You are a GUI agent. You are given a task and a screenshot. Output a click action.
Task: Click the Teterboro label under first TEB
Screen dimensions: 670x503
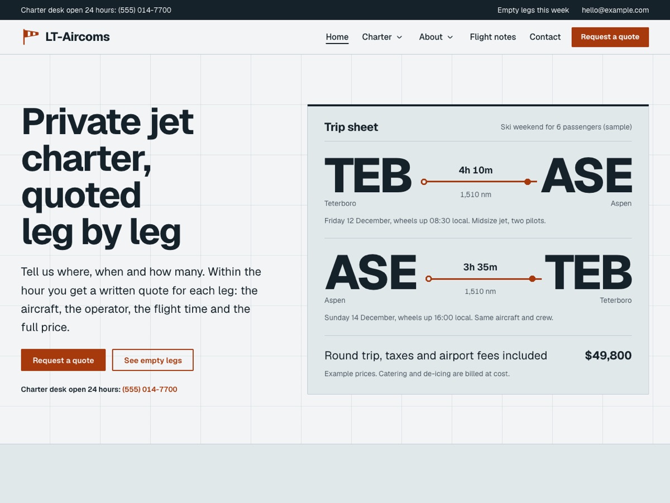pyautogui.click(x=340, y=203)
